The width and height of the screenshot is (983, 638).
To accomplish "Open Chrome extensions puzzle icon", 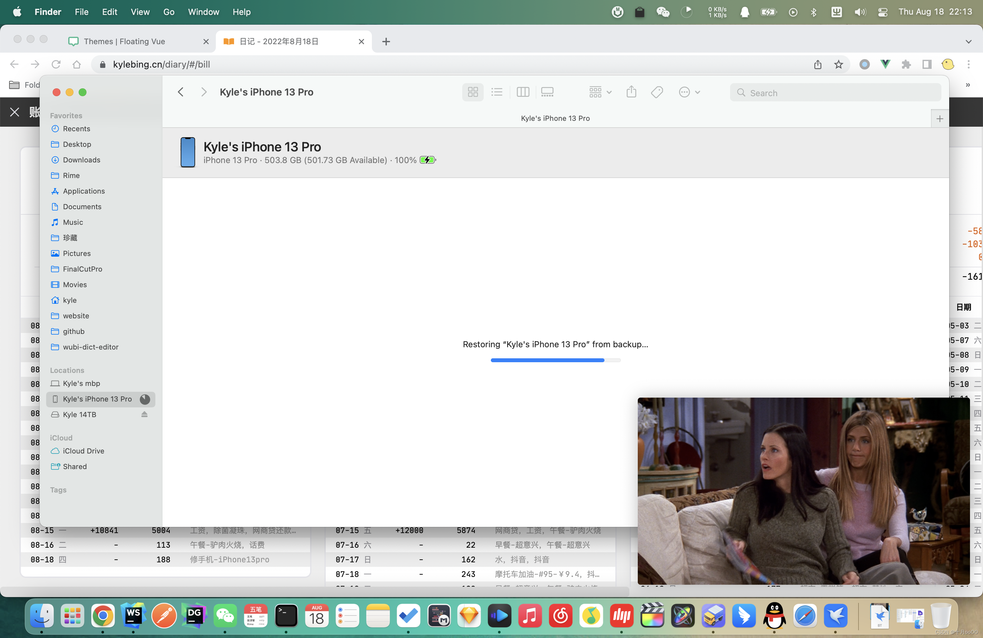I will [x=906, y=64].
